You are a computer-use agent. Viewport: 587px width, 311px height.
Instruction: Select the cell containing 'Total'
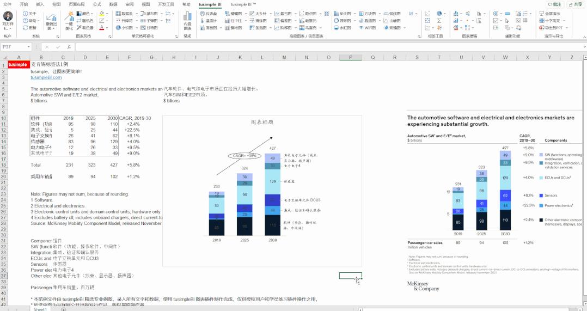(41, 164)
